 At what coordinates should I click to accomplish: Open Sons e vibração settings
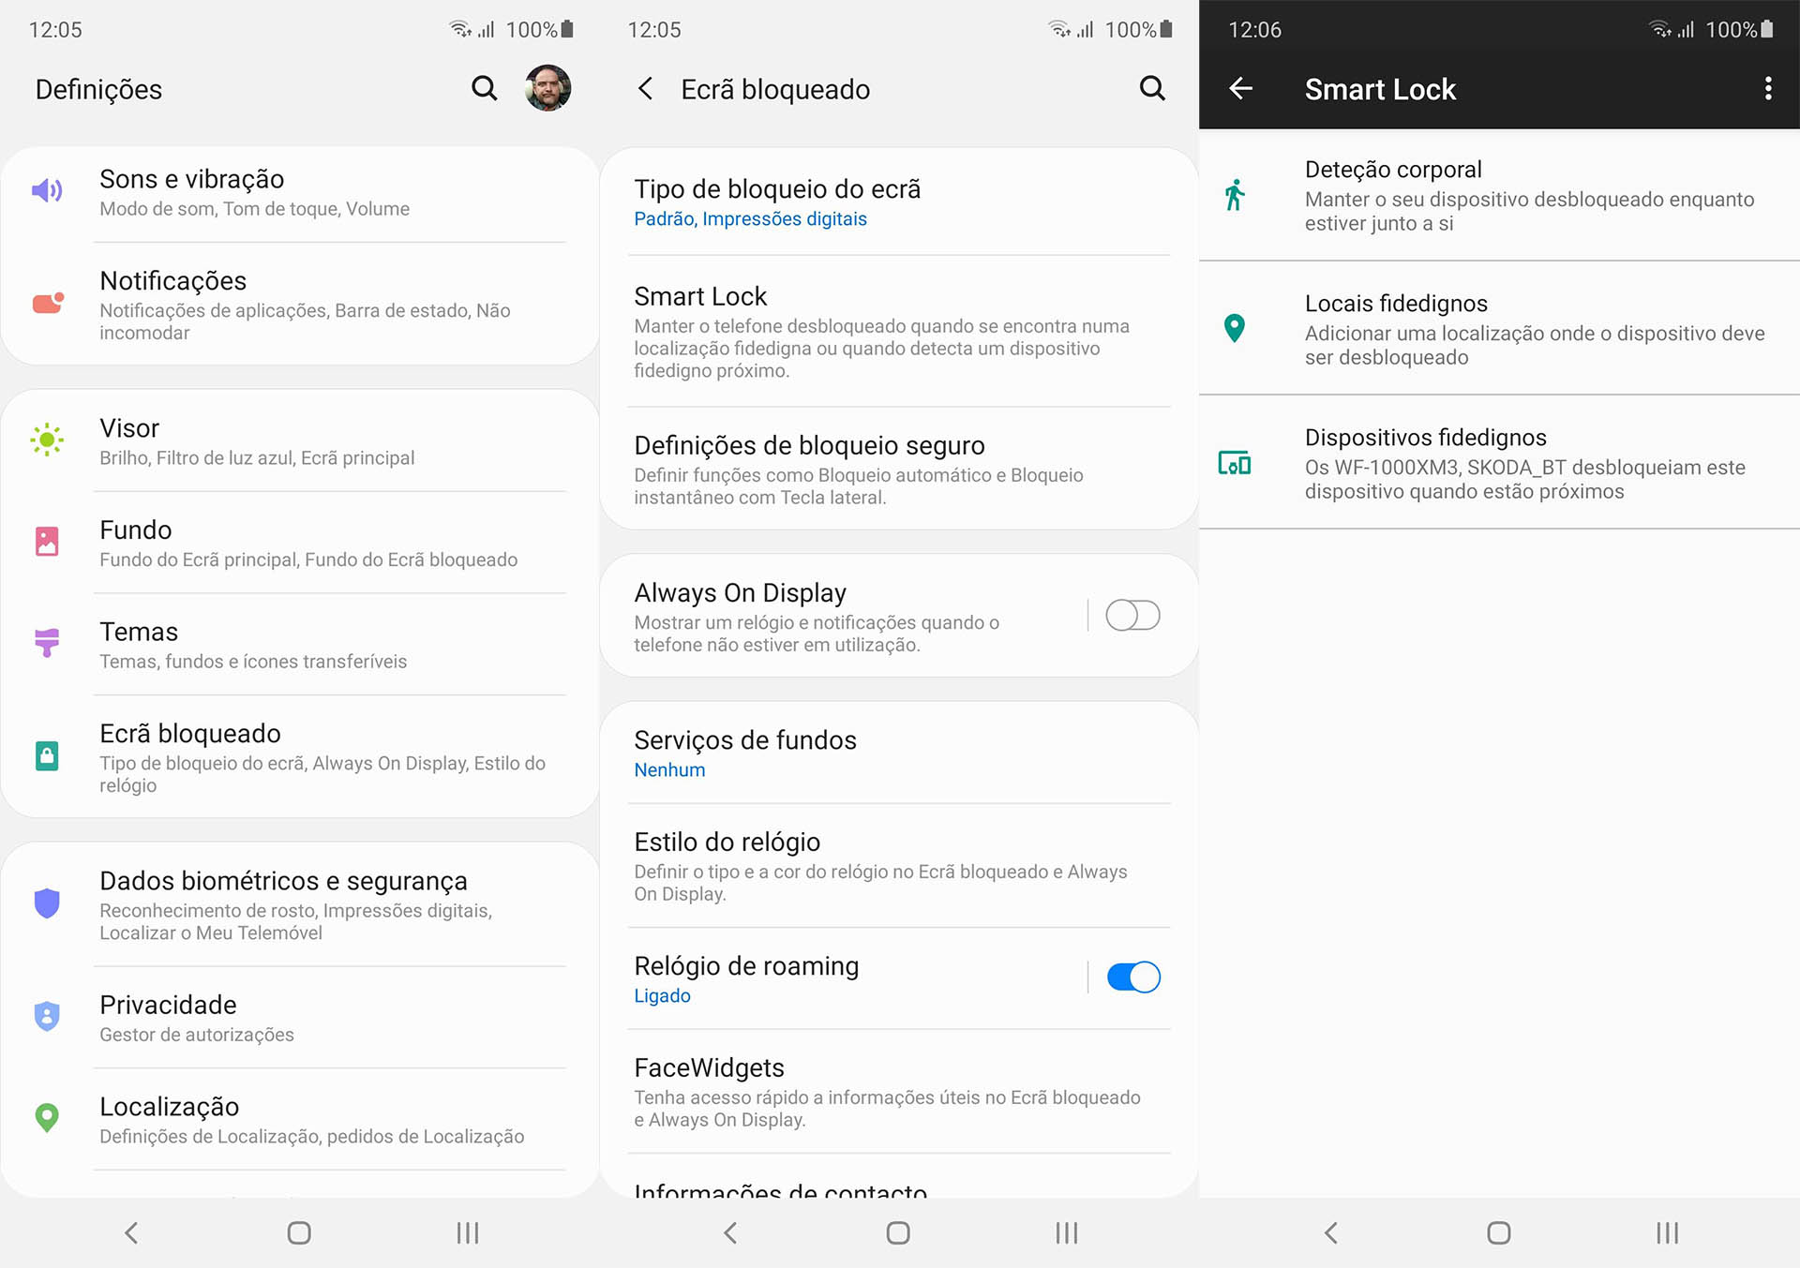tap(300, 192)
